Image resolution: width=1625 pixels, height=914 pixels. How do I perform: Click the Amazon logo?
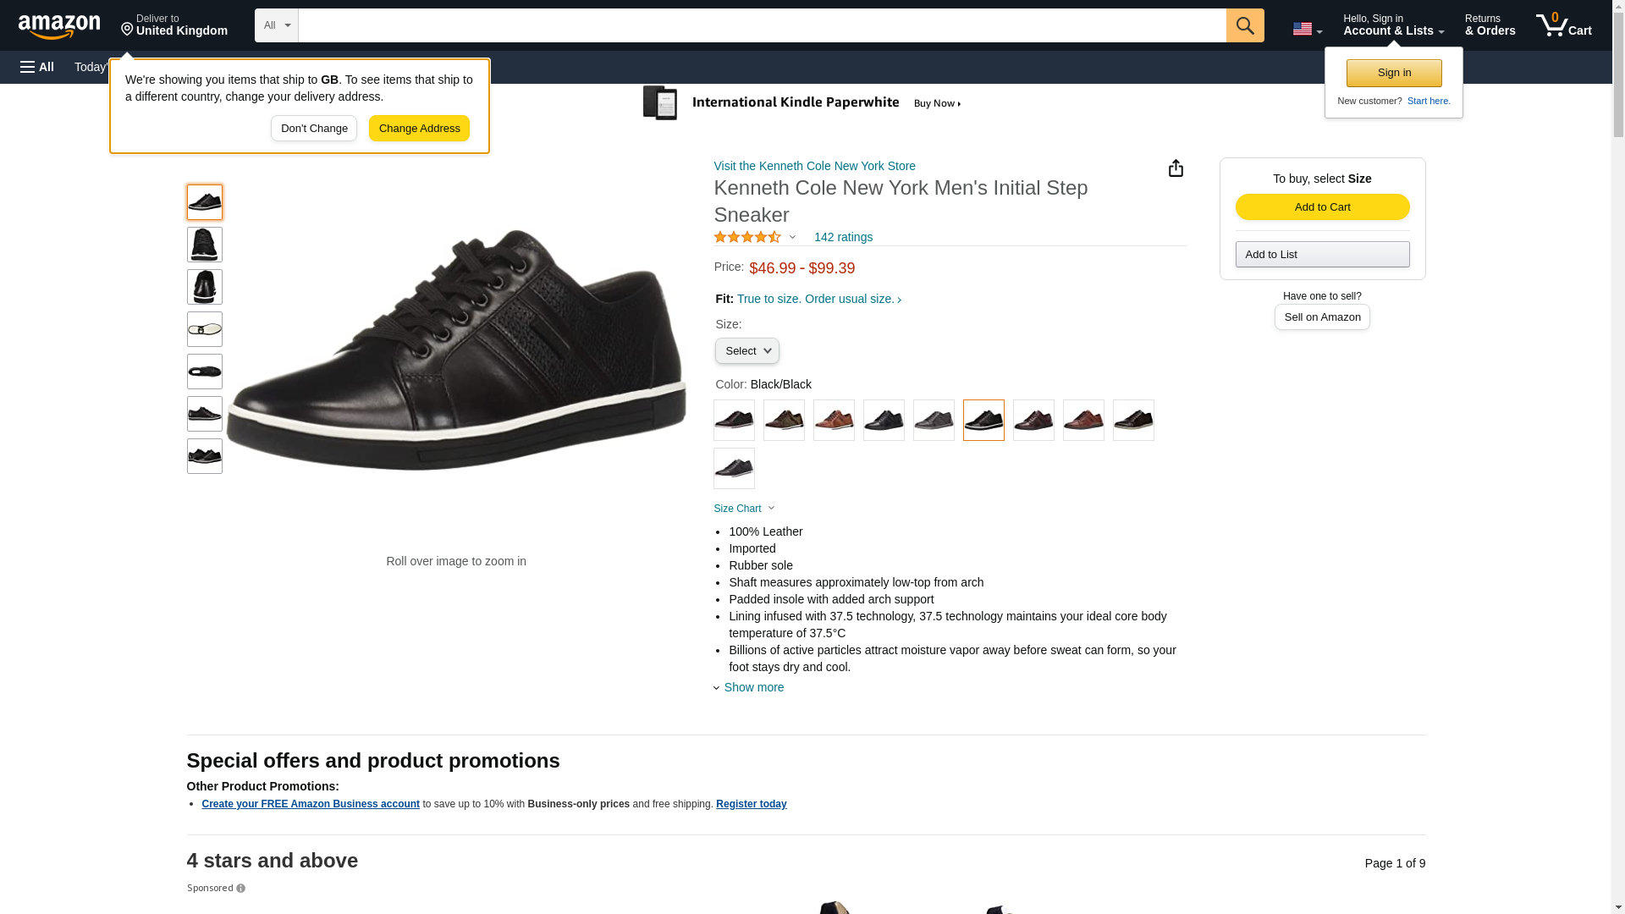[59, 26]
